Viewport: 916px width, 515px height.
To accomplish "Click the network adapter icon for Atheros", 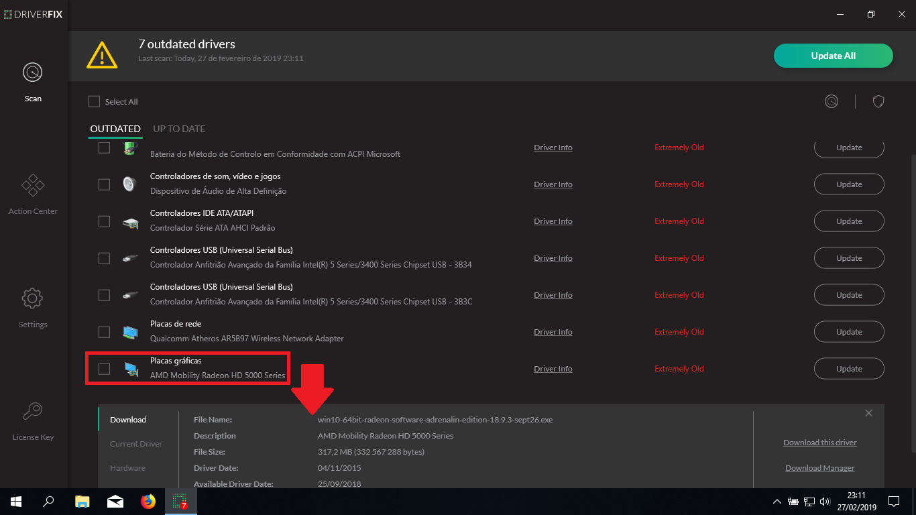I will [130, 332].
